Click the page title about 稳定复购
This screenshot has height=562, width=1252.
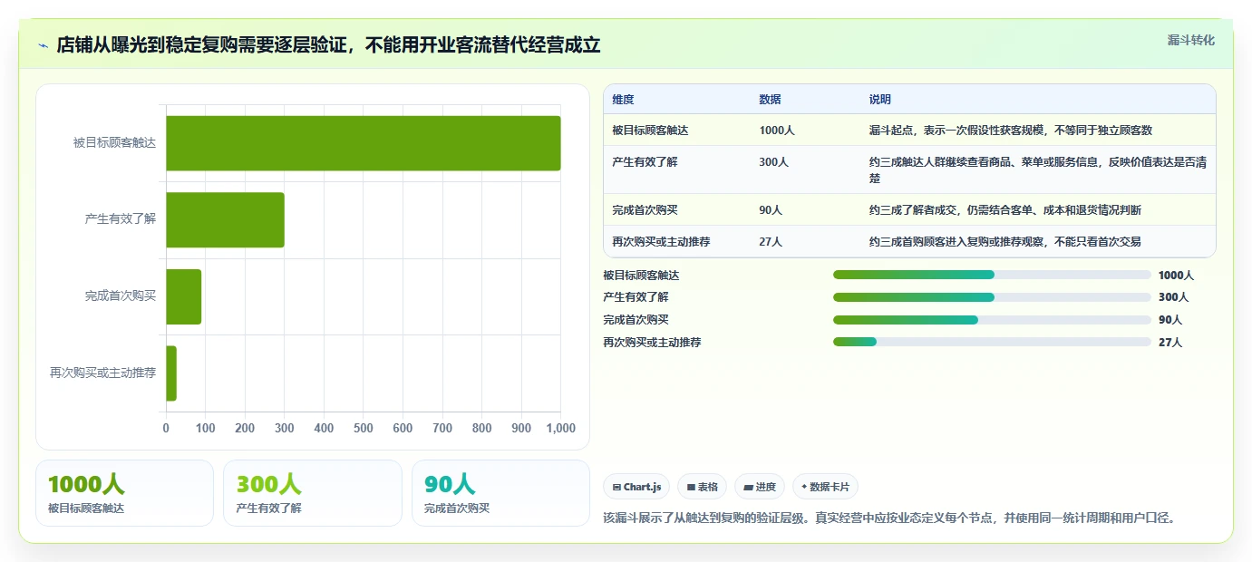point(328,45)
